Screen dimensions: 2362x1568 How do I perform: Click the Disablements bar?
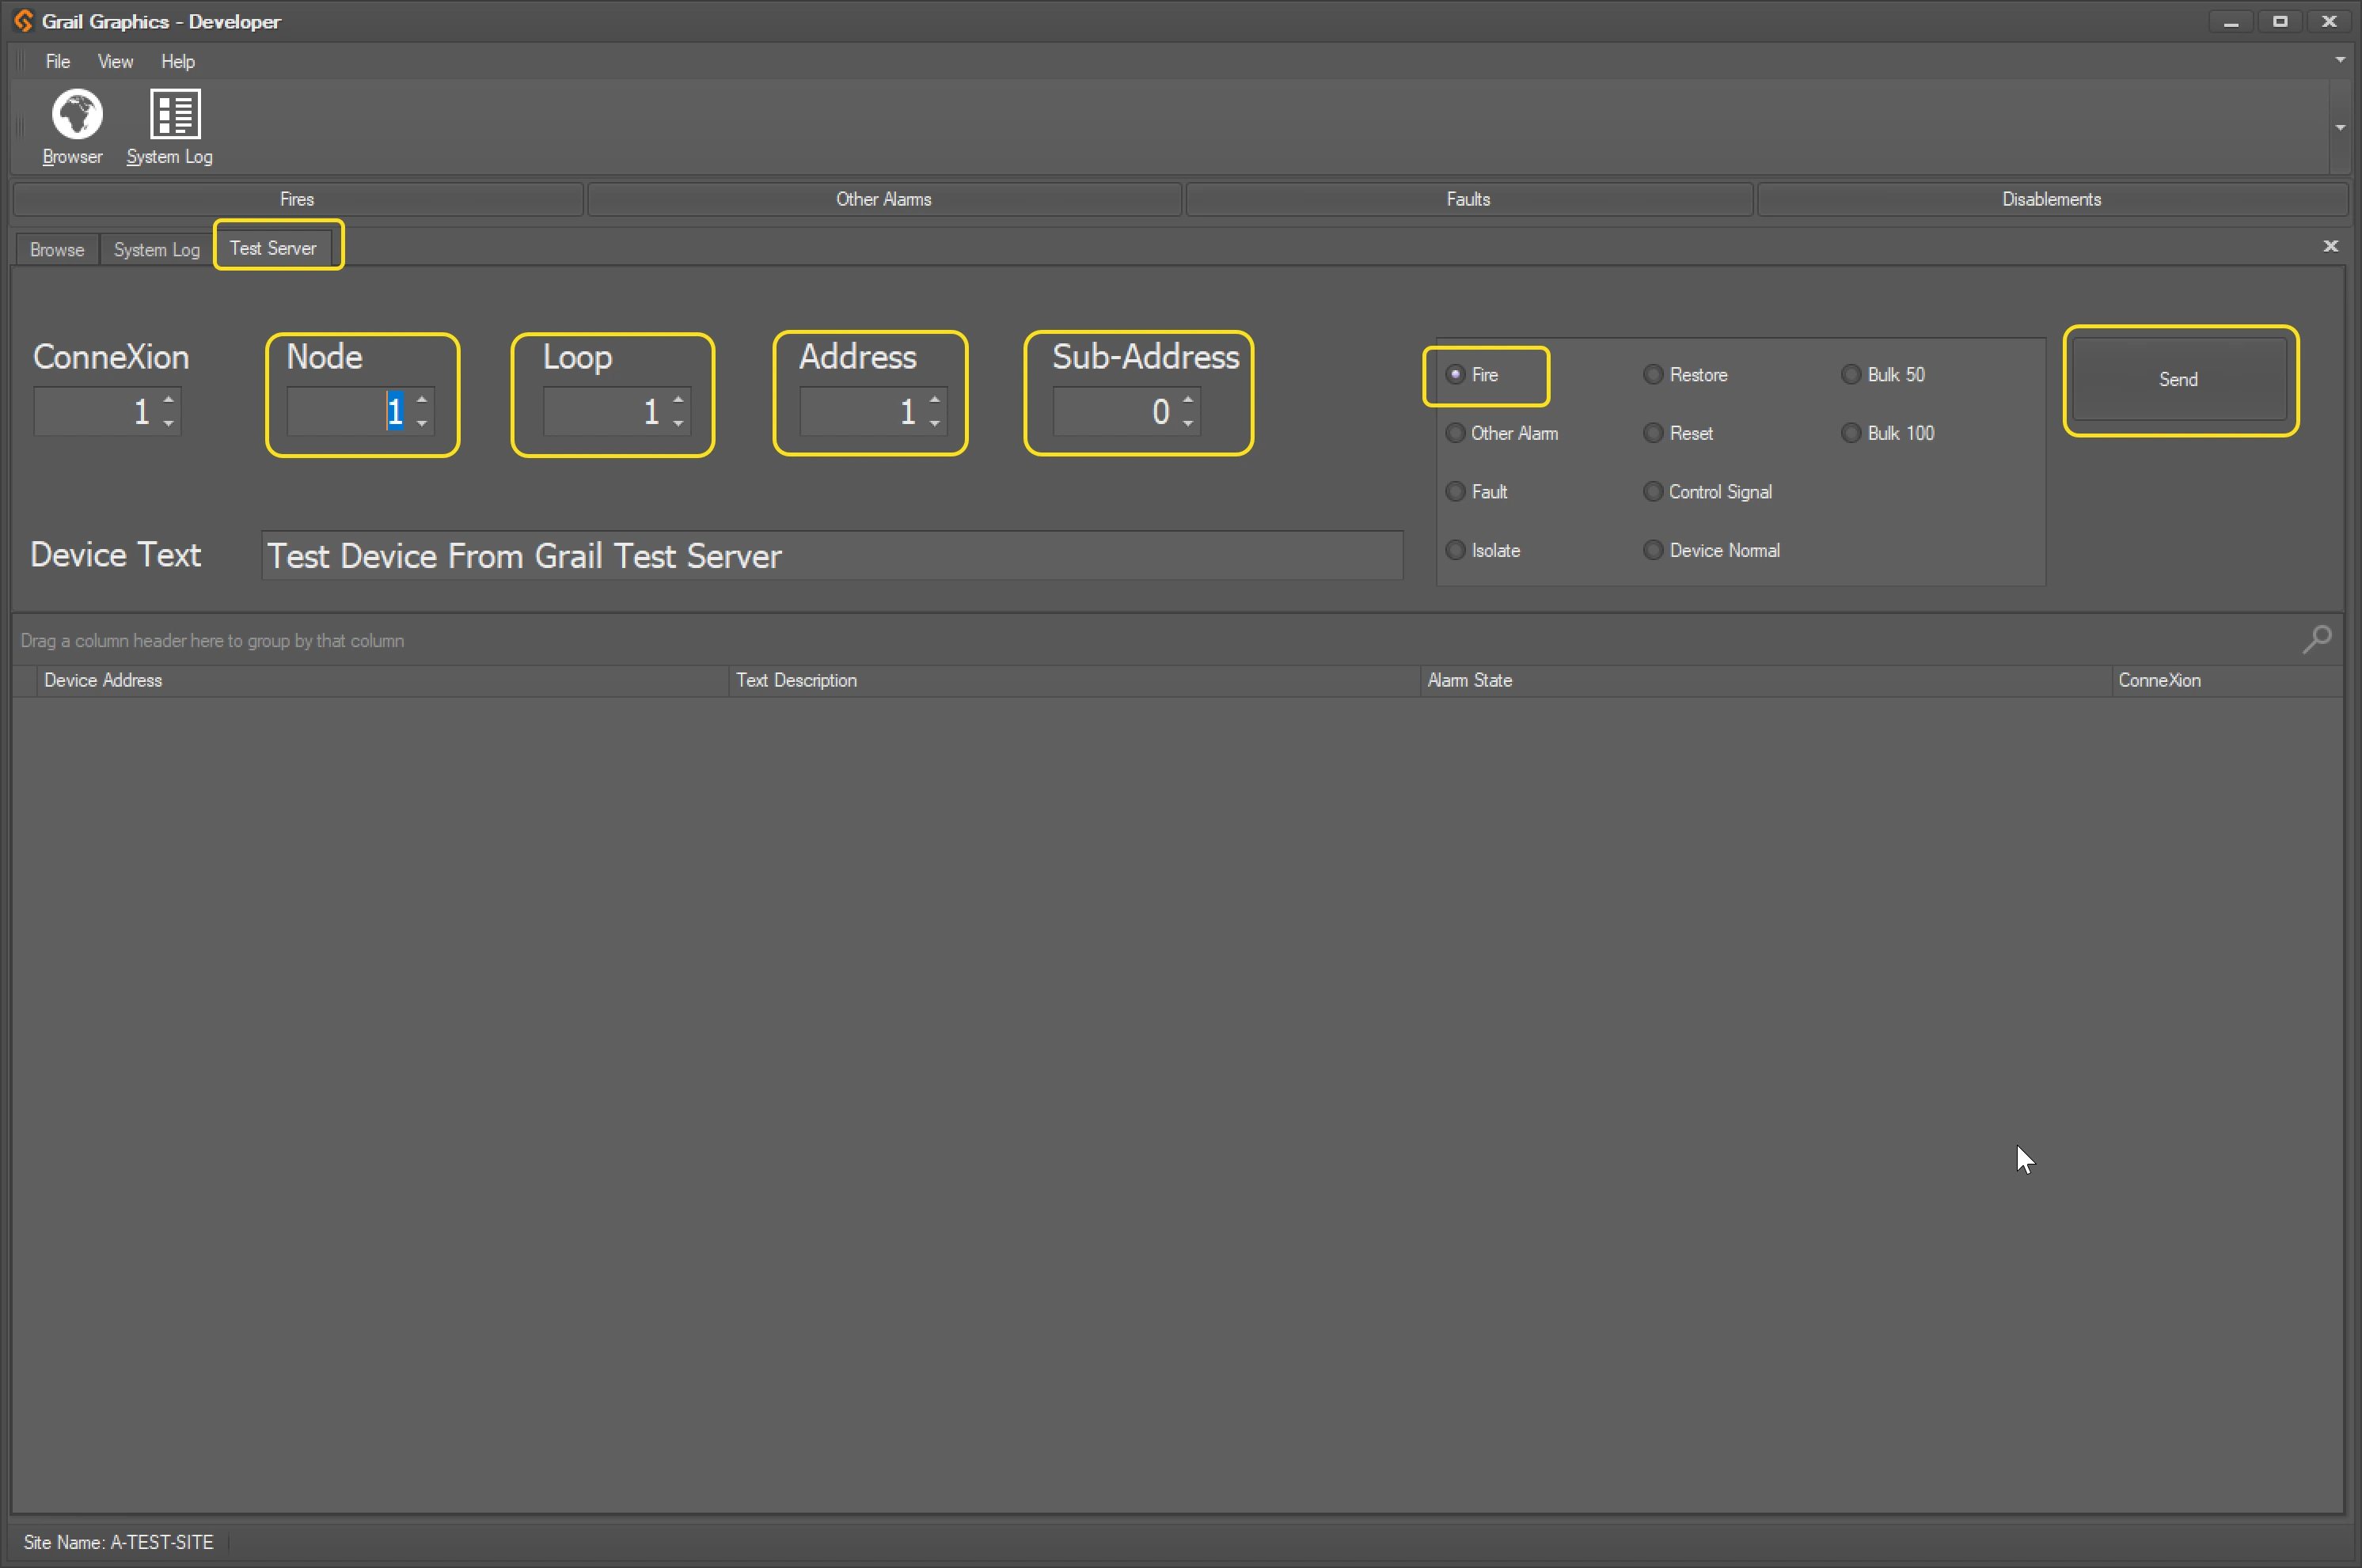click(2050, 198)
